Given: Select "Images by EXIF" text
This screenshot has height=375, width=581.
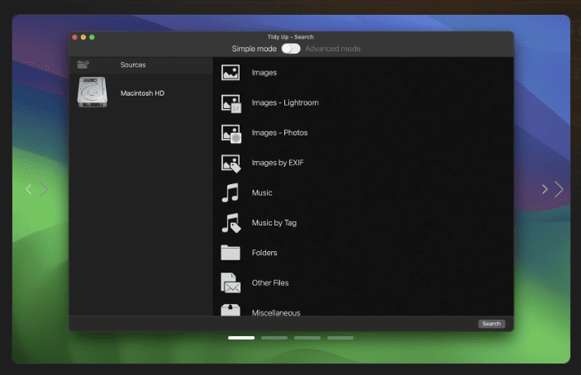Looking at the screenshot, I should [x=278, y=163].
